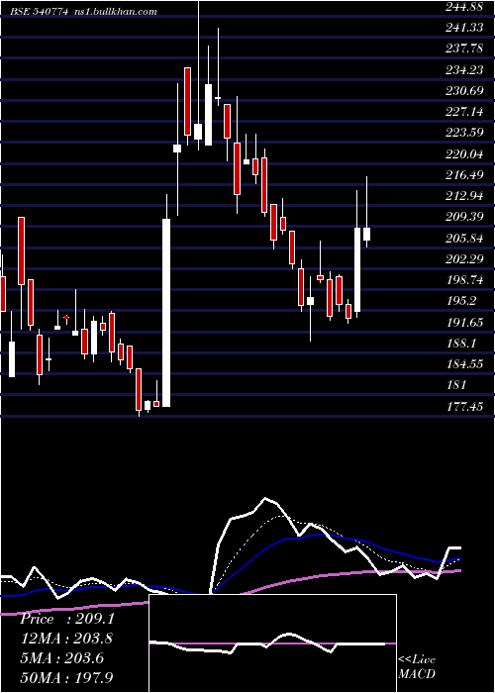495x693 pixels.
Task: Click the Price : 209.1 readout
Action: tap(67, 619)
